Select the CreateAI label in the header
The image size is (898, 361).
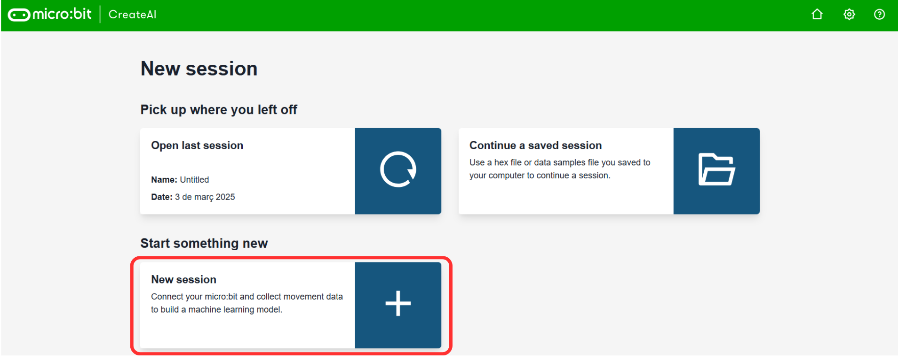133,15
